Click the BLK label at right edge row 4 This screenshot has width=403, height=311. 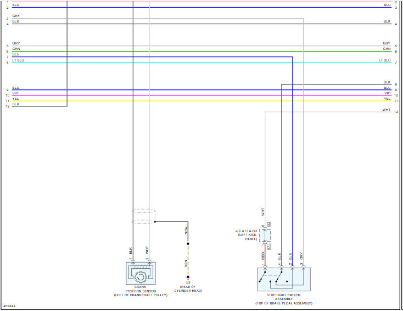pyautogui.click(x=387, y=21)
